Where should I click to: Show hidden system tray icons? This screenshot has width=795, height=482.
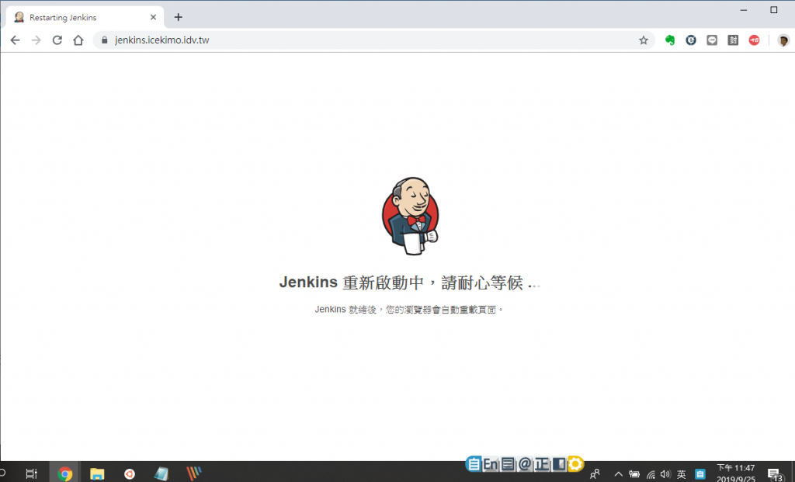coord(618,474)
